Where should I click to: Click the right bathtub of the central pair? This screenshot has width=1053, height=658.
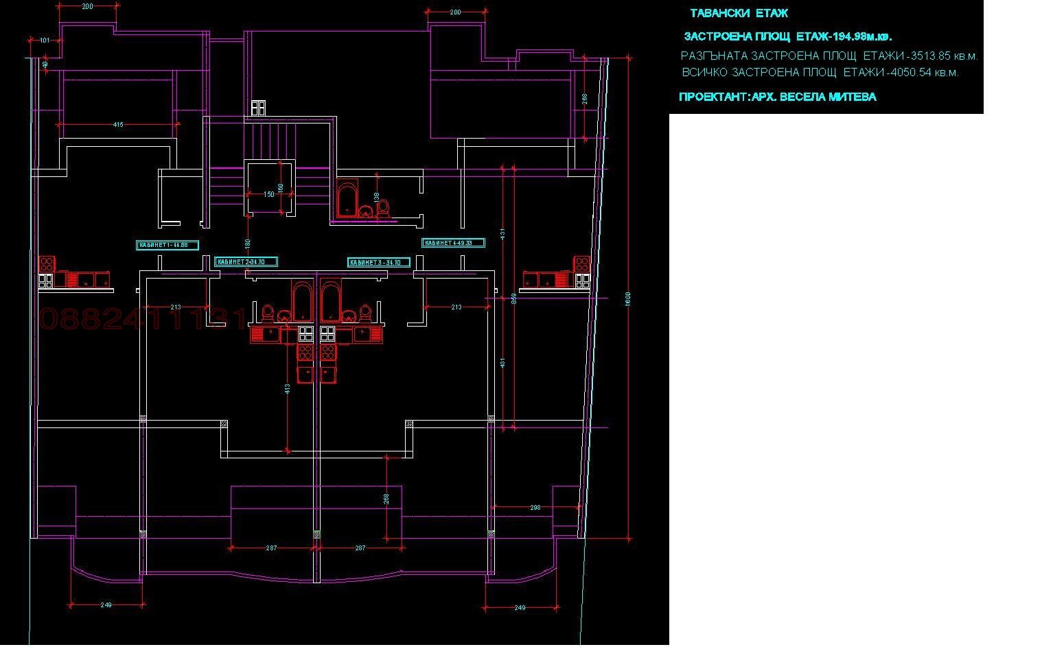tap(331, 301)
